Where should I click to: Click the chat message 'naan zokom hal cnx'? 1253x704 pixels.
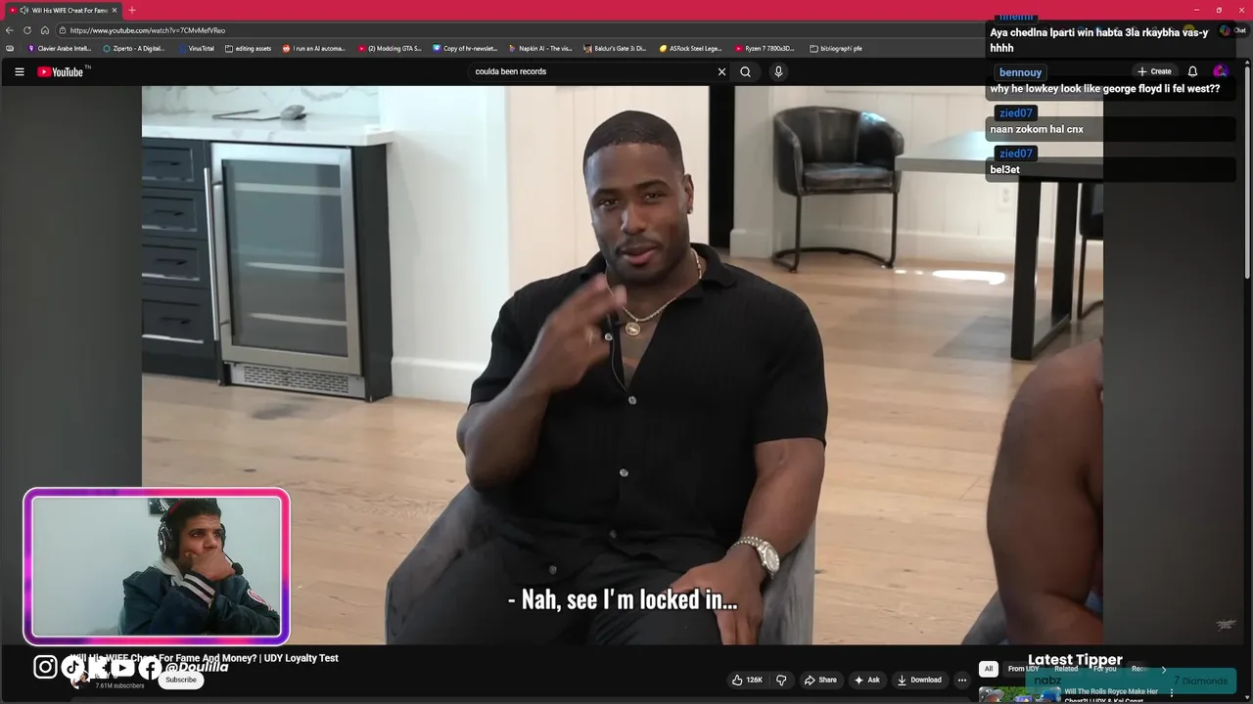1037,129
